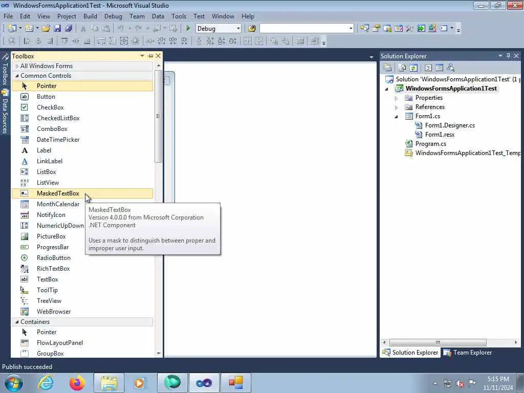
Task: Select the MaskedTextBox control
Action: pos(82,193)
